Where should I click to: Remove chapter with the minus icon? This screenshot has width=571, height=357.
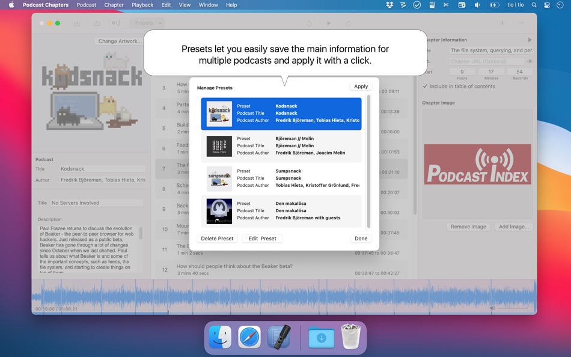[x=522, y=23]
